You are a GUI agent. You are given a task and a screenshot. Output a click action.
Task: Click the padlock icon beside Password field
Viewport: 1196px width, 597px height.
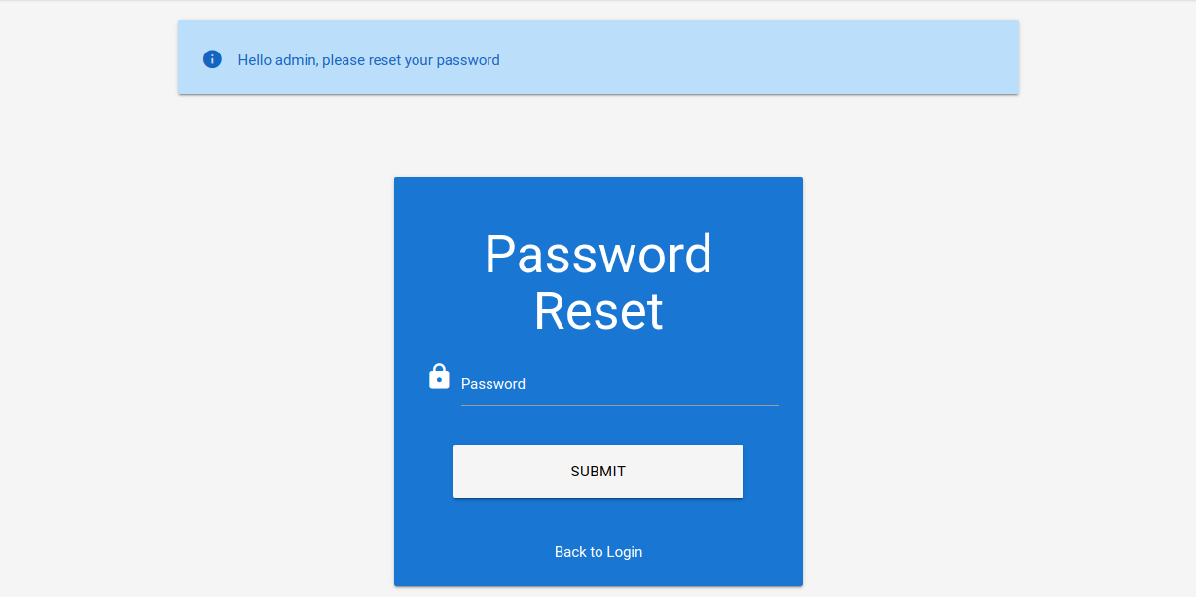(439, 376)
